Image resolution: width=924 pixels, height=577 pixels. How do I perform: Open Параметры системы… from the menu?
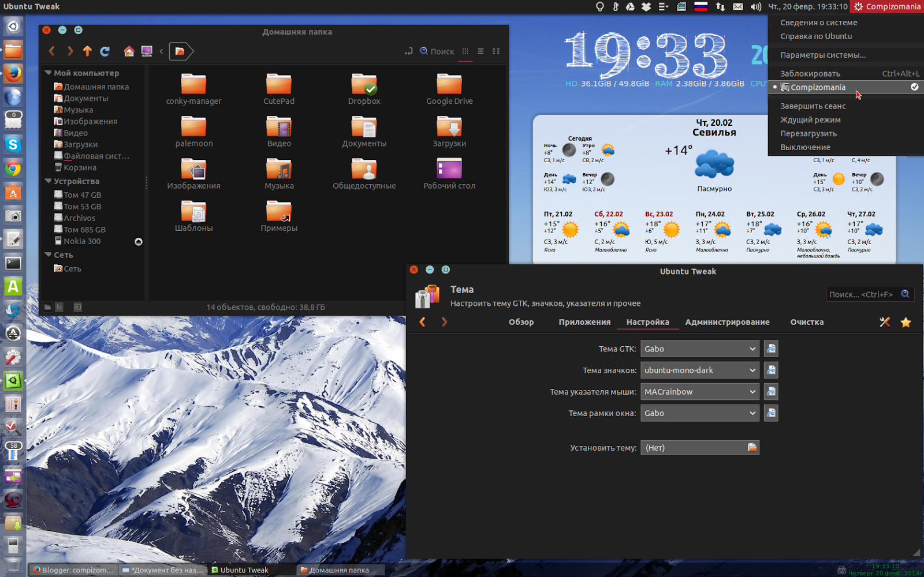pyautogui.click(x=823, y=55)
